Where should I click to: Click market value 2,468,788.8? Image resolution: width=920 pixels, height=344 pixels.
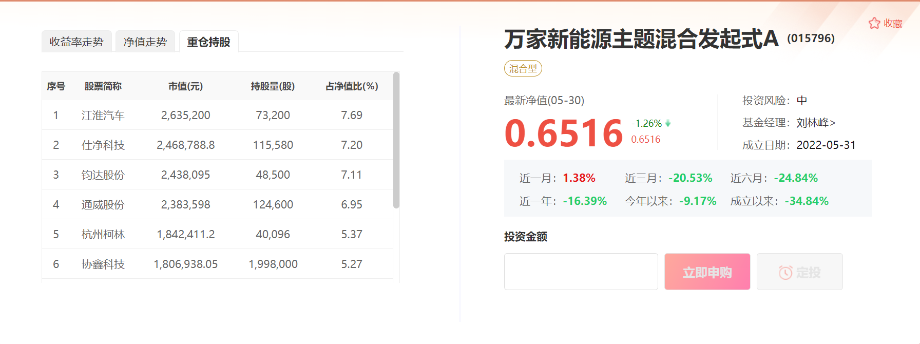186,145
